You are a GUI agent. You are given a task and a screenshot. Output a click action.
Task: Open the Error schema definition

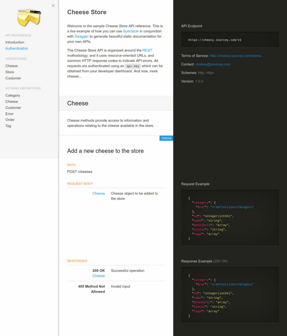(9, 113)
